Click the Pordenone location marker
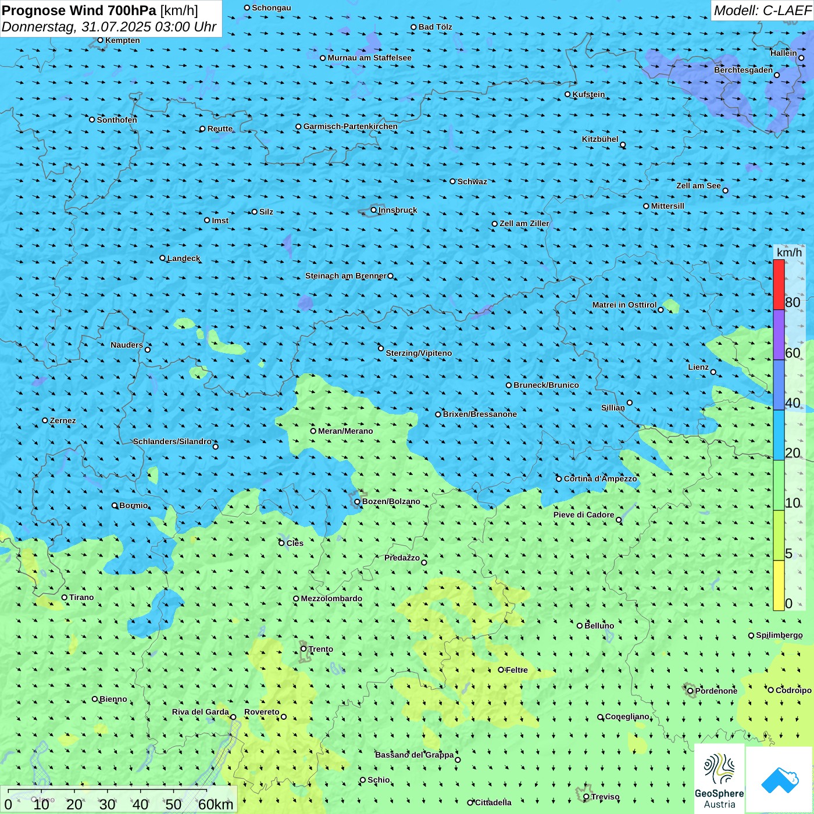This screenshot has height=814, width=814. coord(690,691)
